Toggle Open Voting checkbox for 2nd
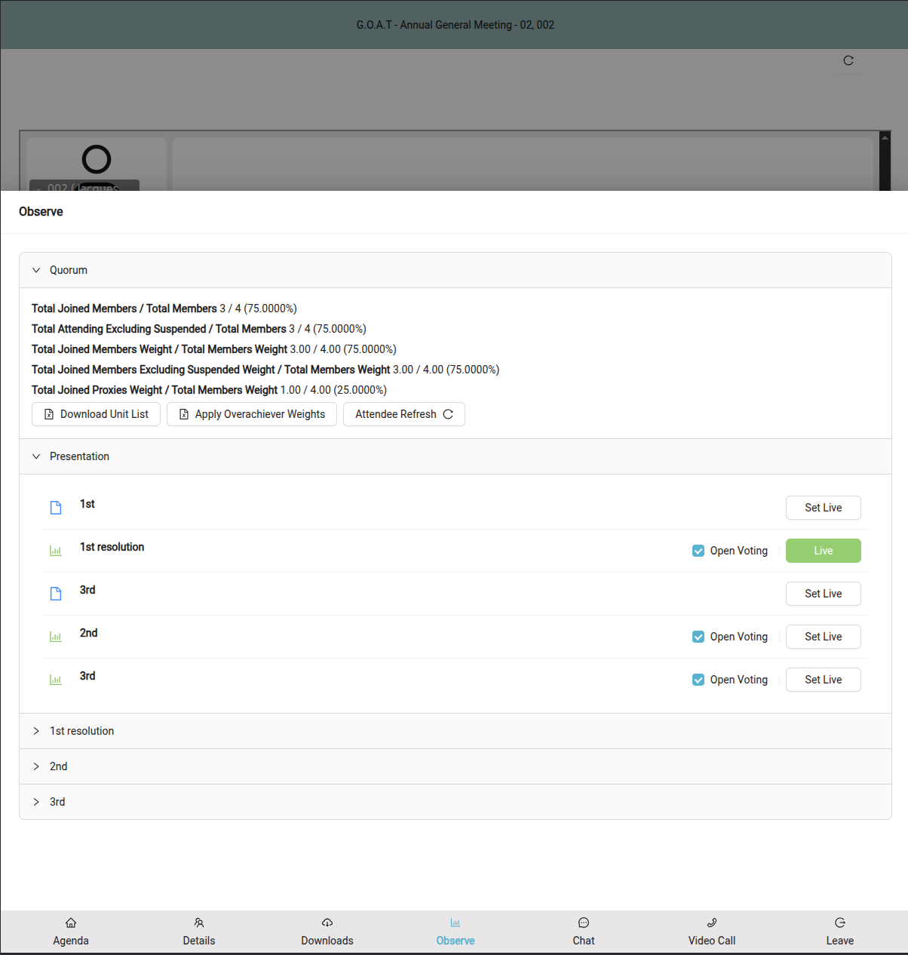This screenshot has height=955, width=908. (x=698, y=637)
